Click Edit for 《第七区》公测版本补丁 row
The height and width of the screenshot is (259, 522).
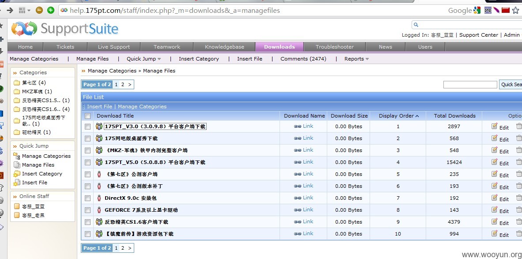pyautogui.click(x=504, y=187)
